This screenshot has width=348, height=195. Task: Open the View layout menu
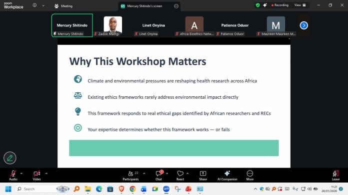click(x=300, y=5)
